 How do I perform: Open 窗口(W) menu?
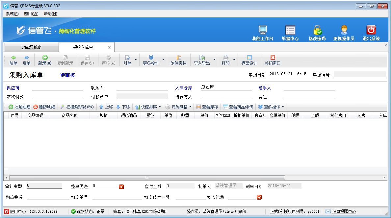[31, 14]
